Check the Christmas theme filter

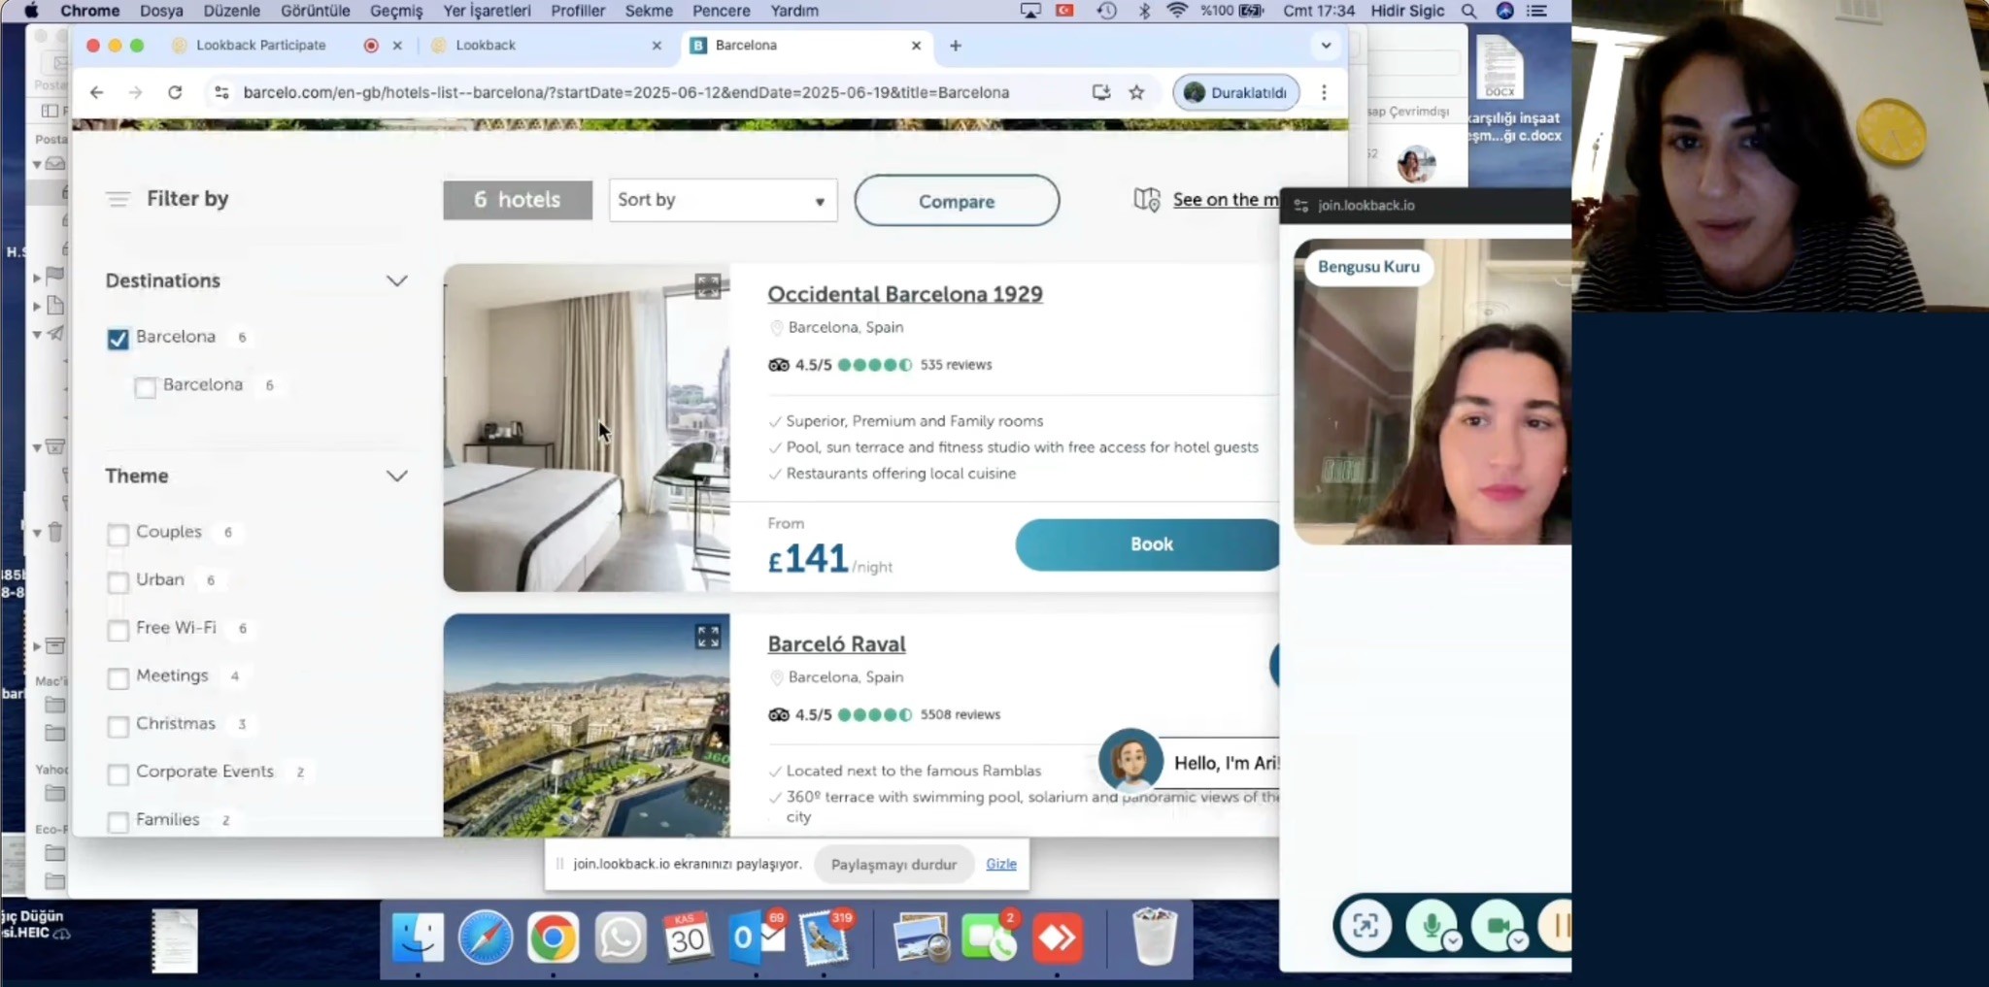pos(118,726)
